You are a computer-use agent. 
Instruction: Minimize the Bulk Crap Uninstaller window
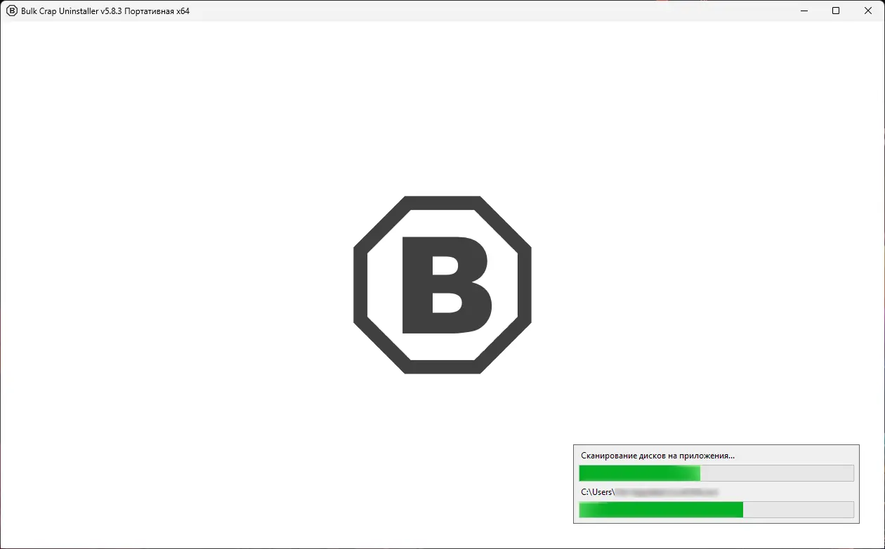coord(804,11)
